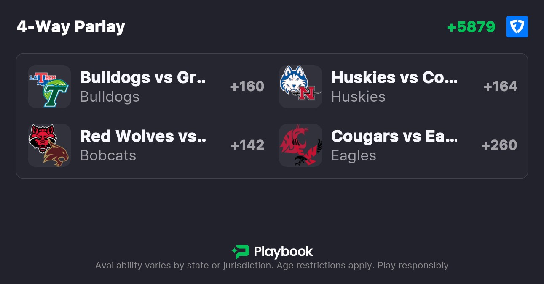Select the +142 Bobcats odds

(247, 145)
